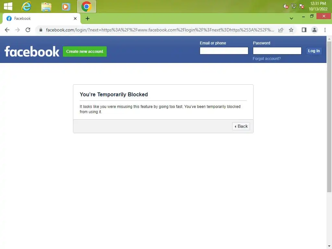Screen dimensions: 332x249
Task: Toggle the Chrome side panel
Action: 304,30
